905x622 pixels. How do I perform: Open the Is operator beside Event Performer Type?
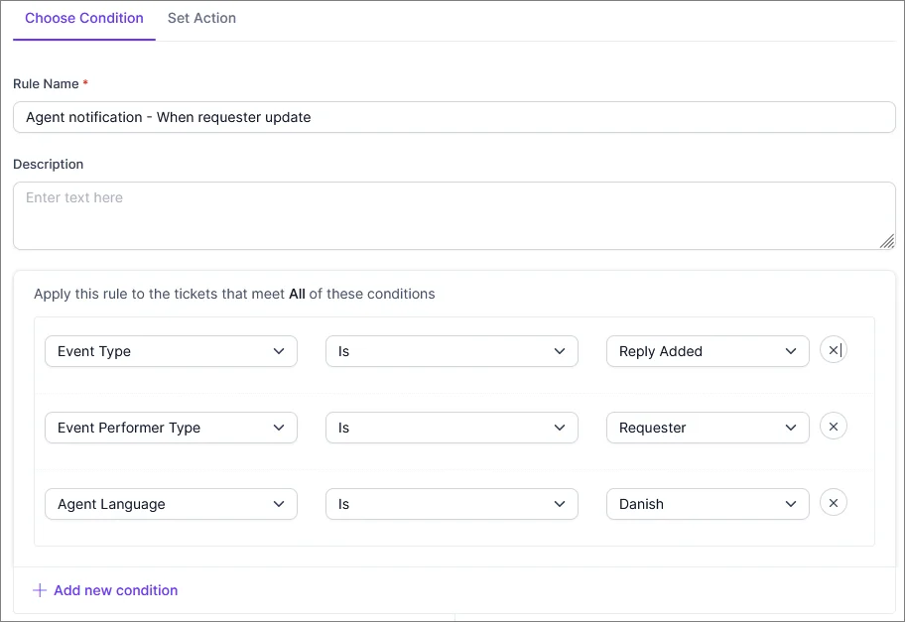pos(452,428)
